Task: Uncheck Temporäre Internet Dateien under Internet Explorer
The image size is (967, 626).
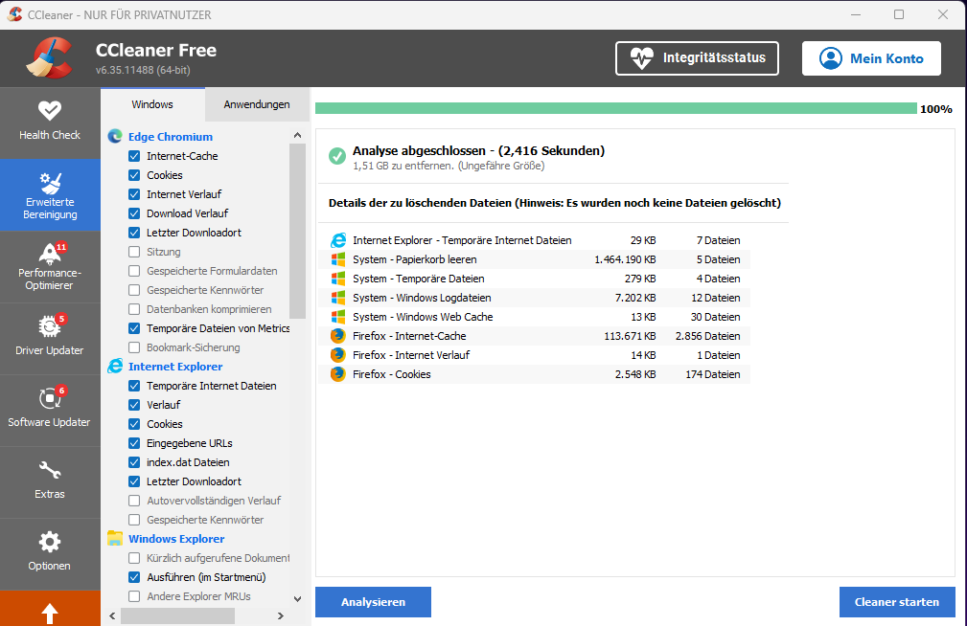Action: tap(134, 386)
